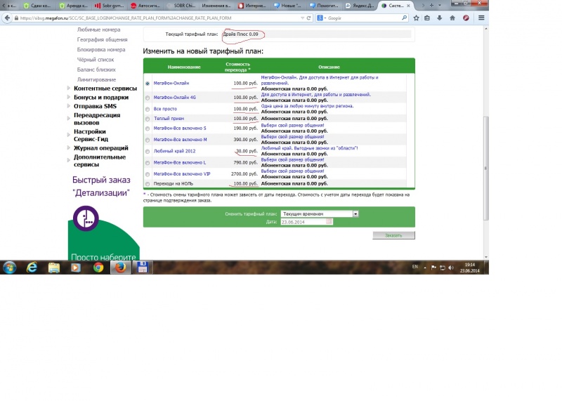Select the 'Переходи на НОЛЬ' radio button
Image resolution: width=562 pixels, height=401 pixels.
click(x=148, y=184)
